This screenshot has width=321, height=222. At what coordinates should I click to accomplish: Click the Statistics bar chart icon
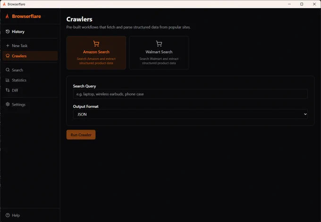click(x=8, y=80)
